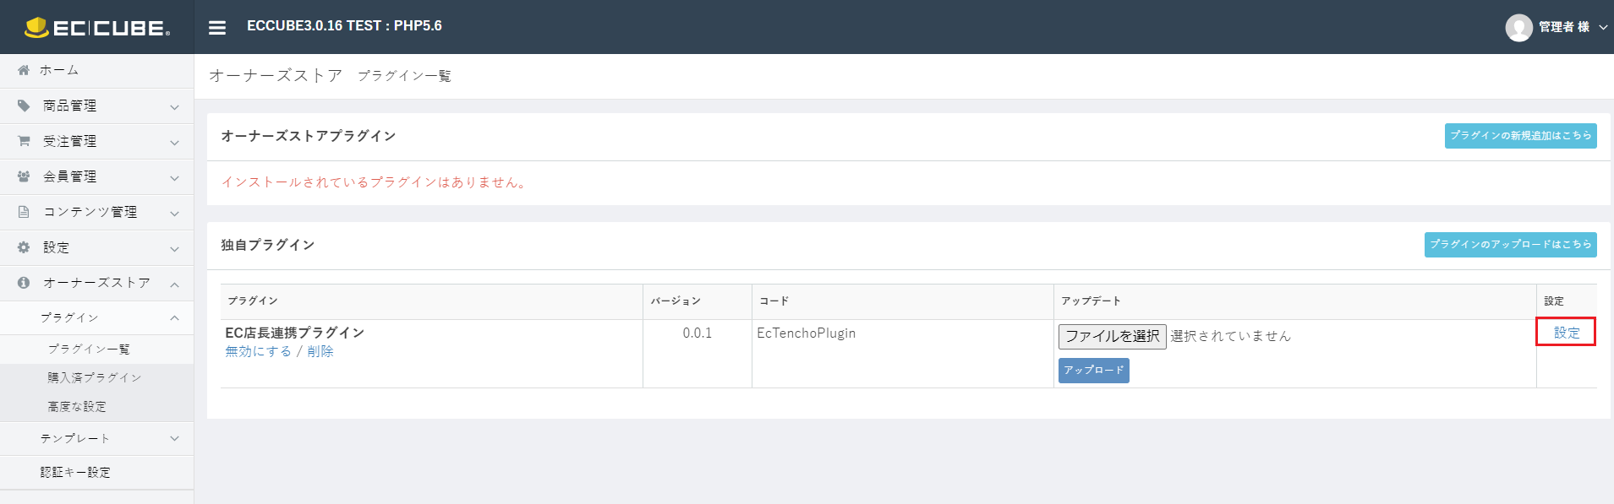This screenshot has width=1614, height=504.
Task: Select 購入済プラグイン in sidebar
Action: click(96, 377)
